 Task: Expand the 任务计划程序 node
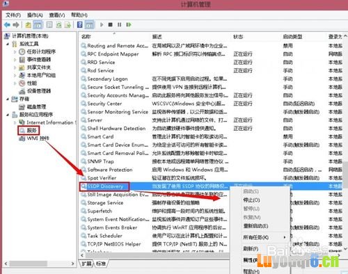[15, 51]
